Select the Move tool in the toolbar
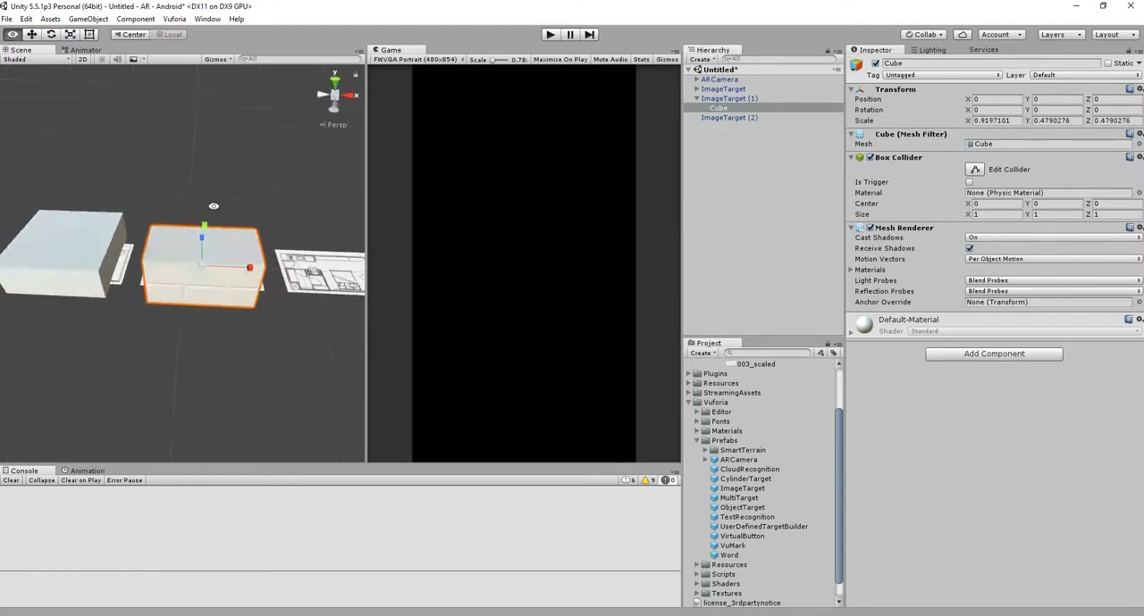Viewport: 1144px width, 616px height. coord(31,34)
